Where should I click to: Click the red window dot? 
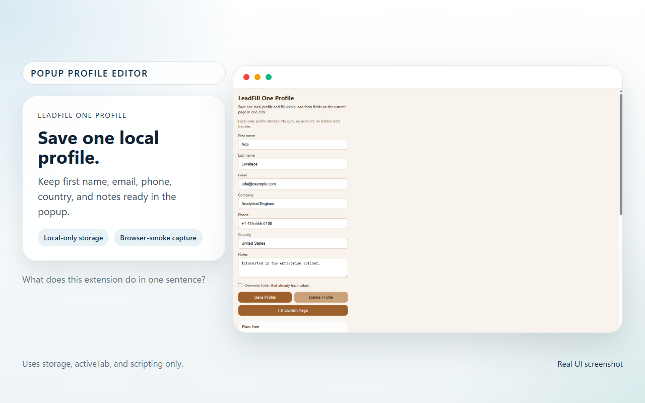(246, 77)
